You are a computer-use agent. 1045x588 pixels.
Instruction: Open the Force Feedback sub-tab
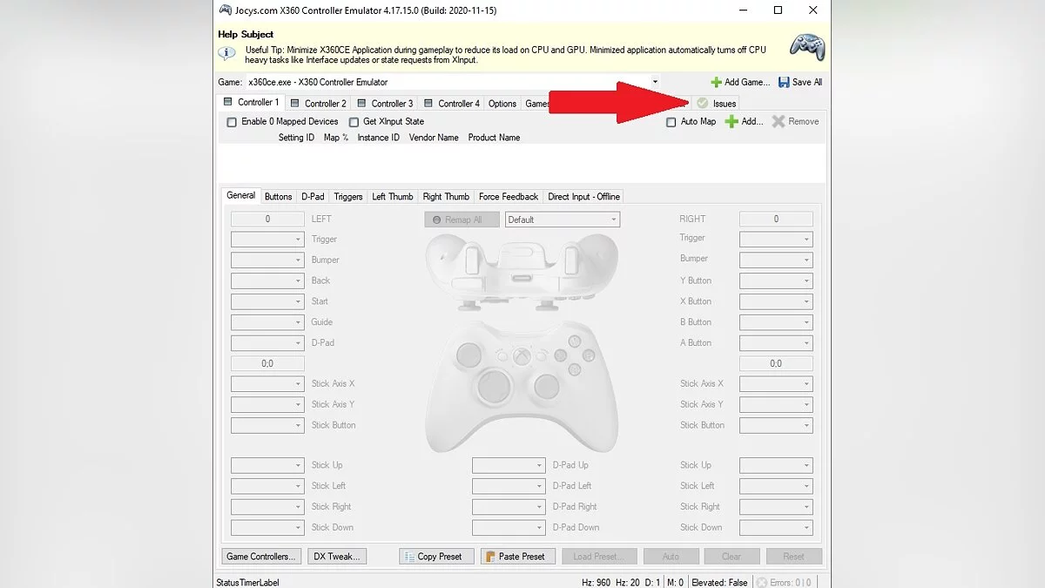click(x=509, y=197)
